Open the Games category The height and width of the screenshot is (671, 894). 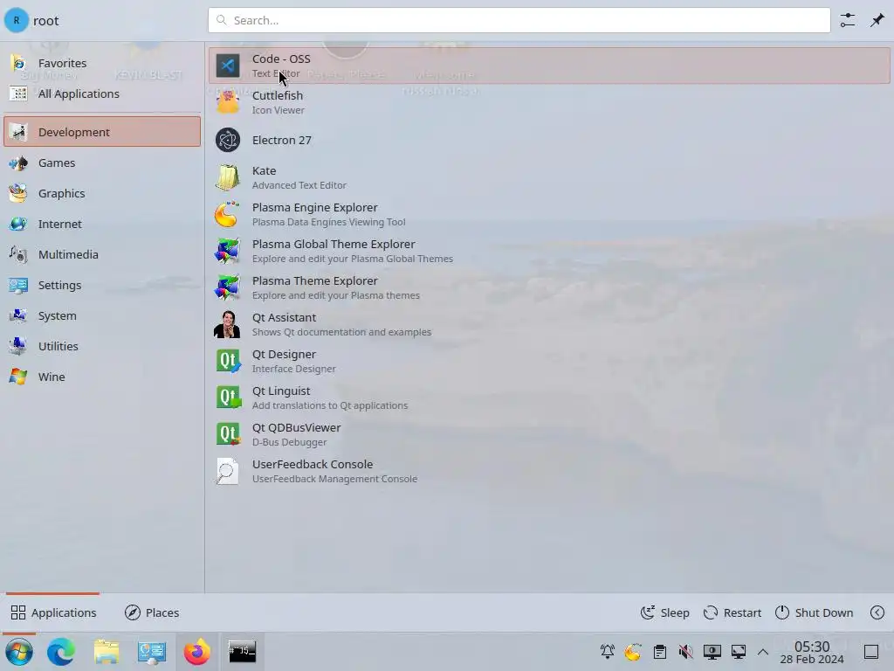102,163
